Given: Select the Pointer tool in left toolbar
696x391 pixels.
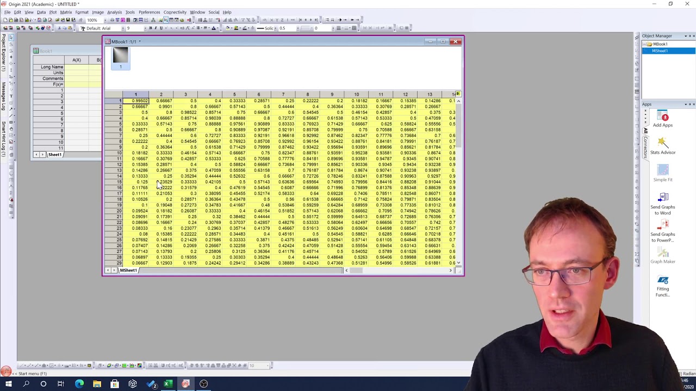Looking at the screenshot, I should [11, 37].
